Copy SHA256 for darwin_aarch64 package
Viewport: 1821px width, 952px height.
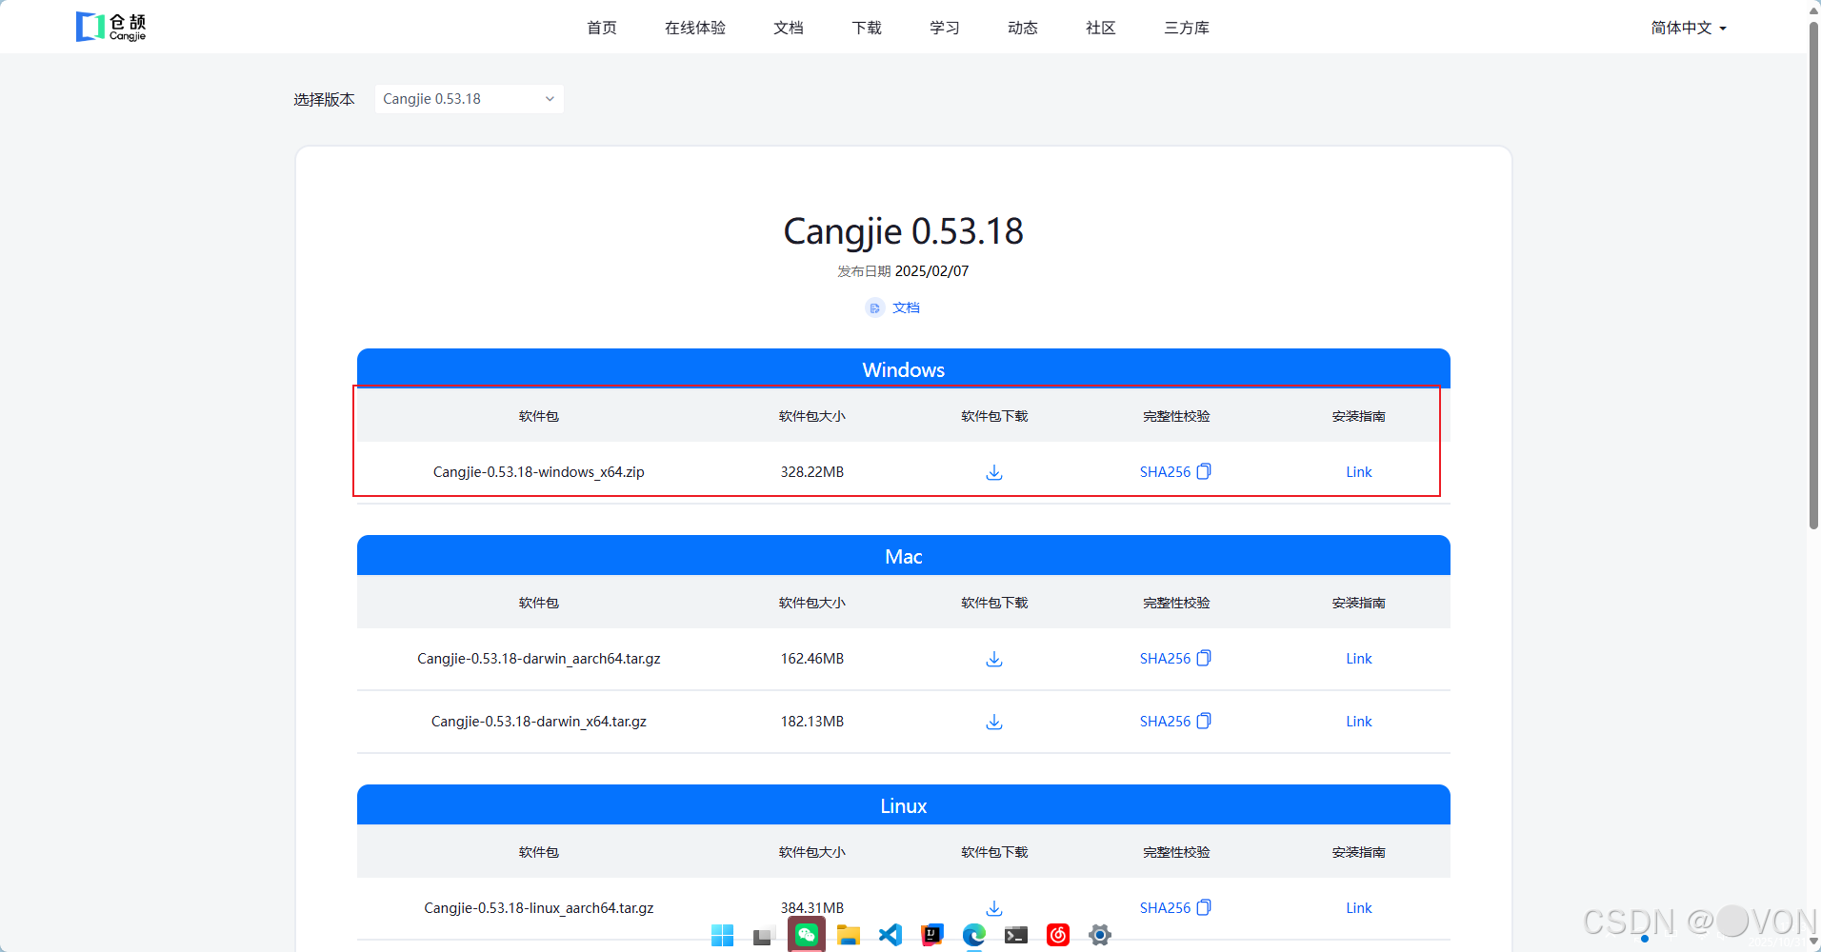point(1204,658)
